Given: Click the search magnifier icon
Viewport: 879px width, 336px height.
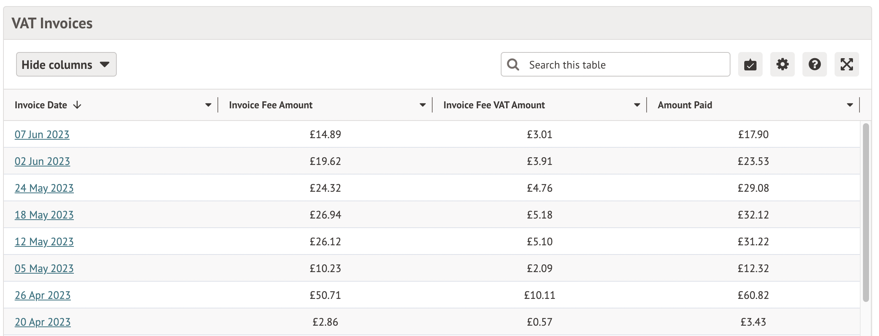Looking at the screenshot, I should [x=513, y=65].
